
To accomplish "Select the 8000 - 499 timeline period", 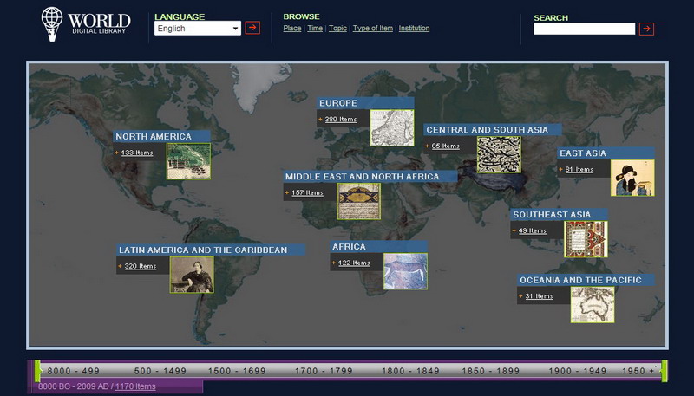I will pos(74,371).
